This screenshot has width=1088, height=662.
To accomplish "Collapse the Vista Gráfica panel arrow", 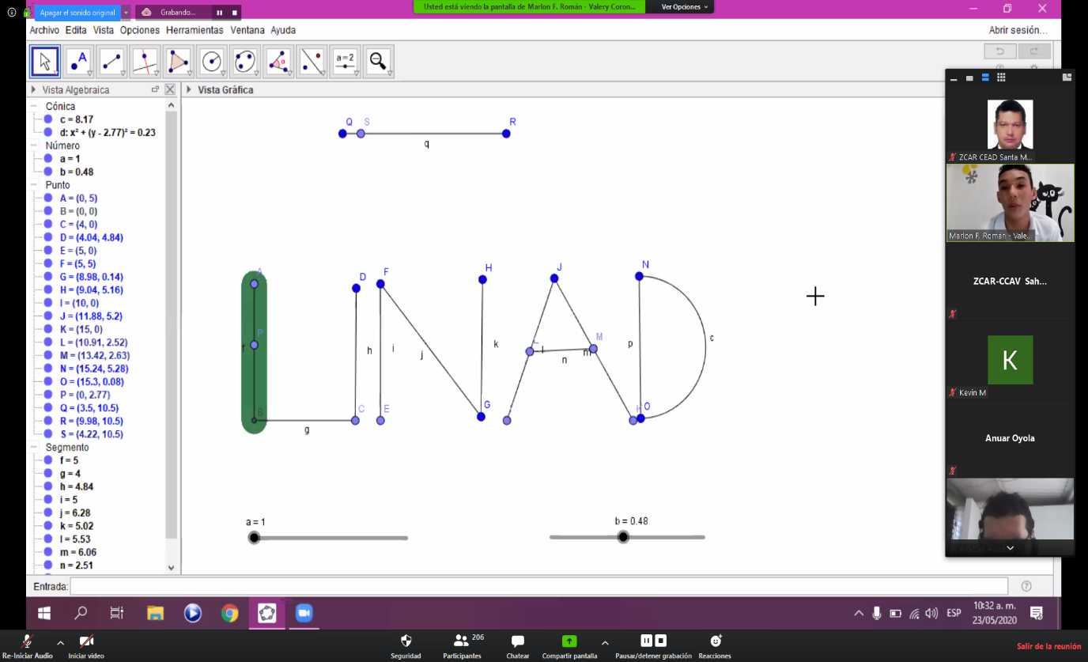I will click(x=189, y=90).
